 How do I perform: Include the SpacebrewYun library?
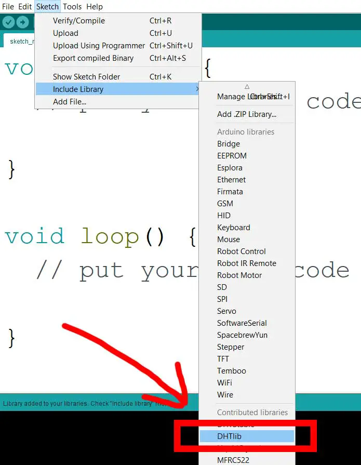pyautogui.click(x=247, y=335)
